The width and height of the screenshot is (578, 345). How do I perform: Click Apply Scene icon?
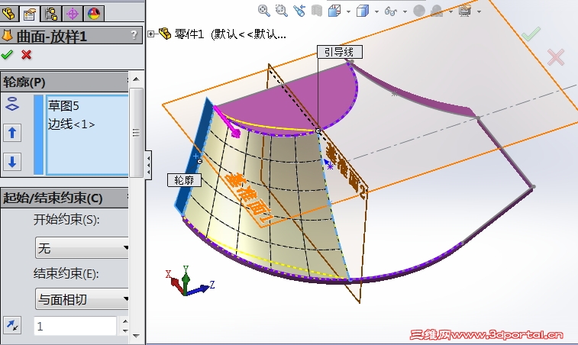437,11
